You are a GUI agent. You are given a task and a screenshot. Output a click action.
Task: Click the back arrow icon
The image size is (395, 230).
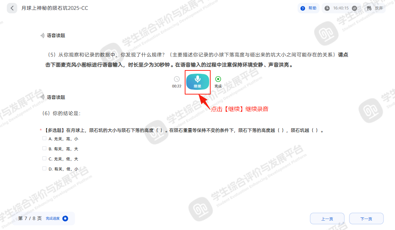point(12,8)
